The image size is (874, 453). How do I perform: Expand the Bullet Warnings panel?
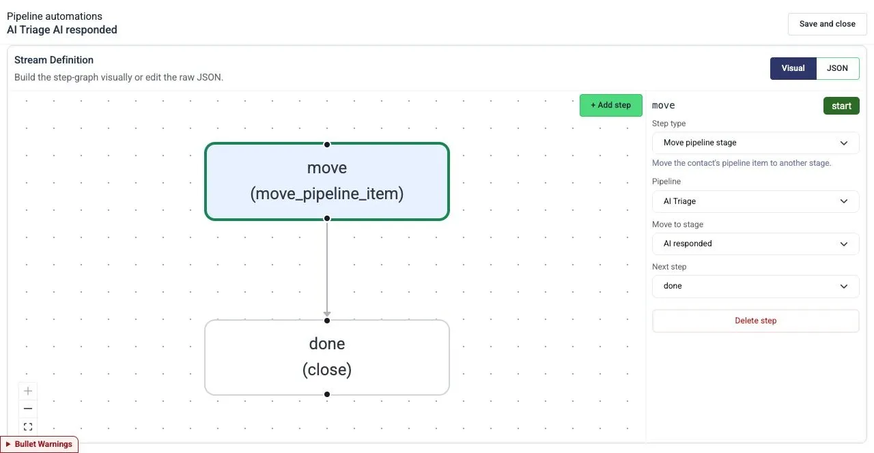tap(39, 444)
